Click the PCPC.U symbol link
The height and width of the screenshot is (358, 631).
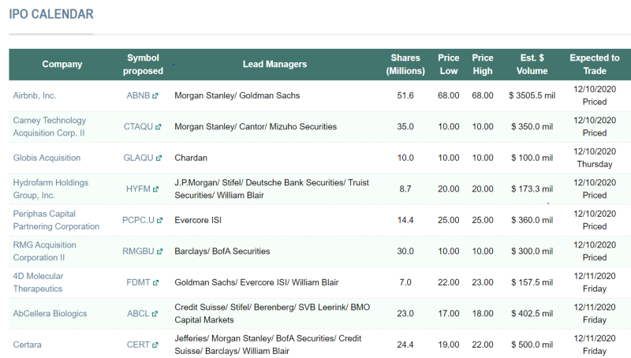[138, 221]
